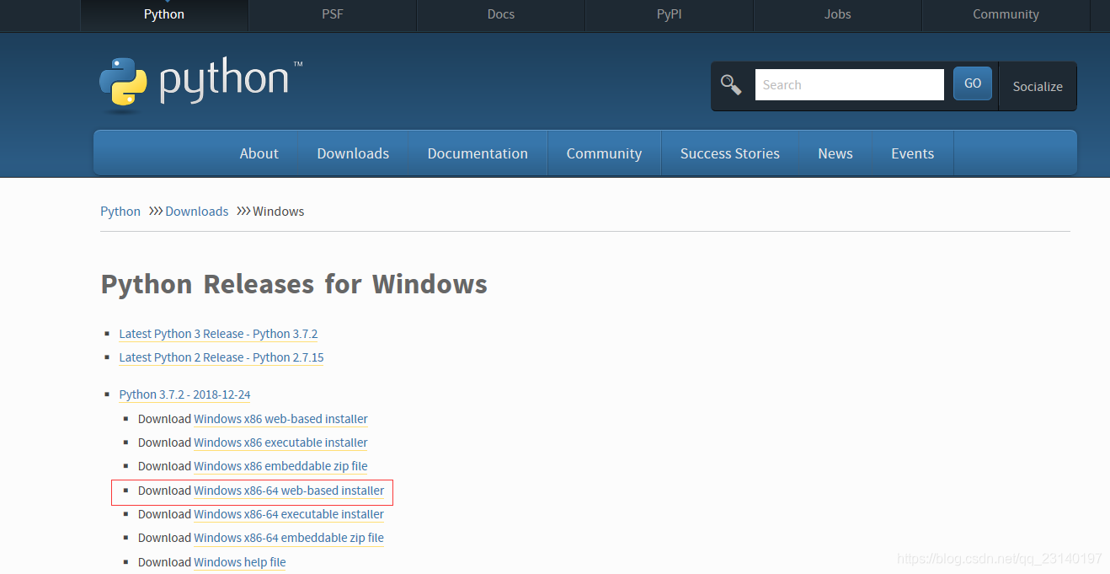Screen dimensions: 1110x574
Task: Open Latest Python 3 Release - Python 3.7.2
Action: (219, 334)
